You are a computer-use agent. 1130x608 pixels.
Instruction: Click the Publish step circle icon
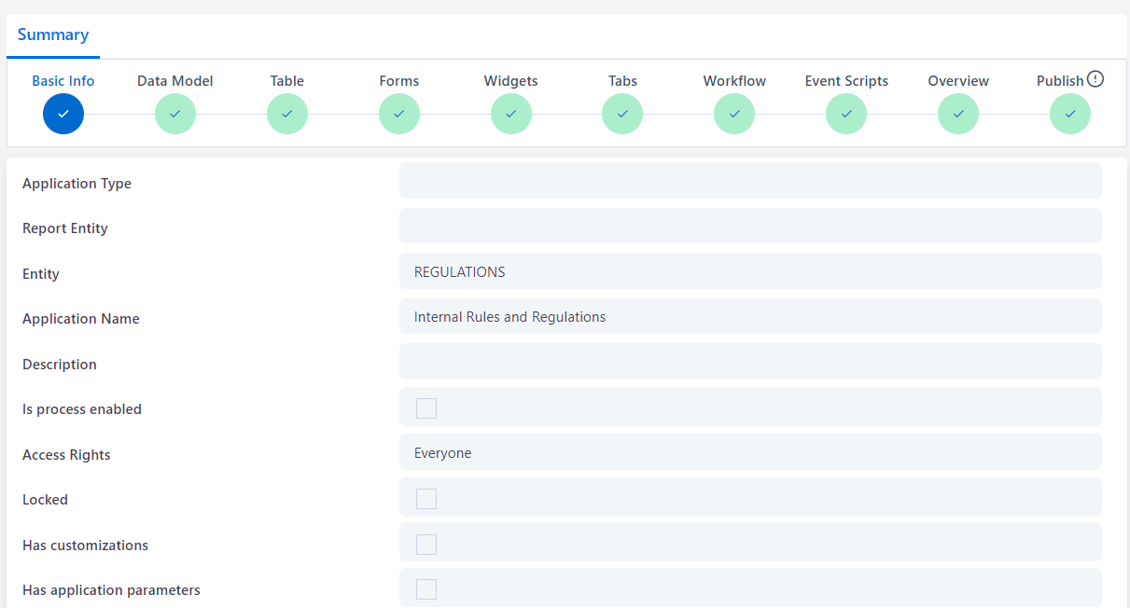(1070, 114)
